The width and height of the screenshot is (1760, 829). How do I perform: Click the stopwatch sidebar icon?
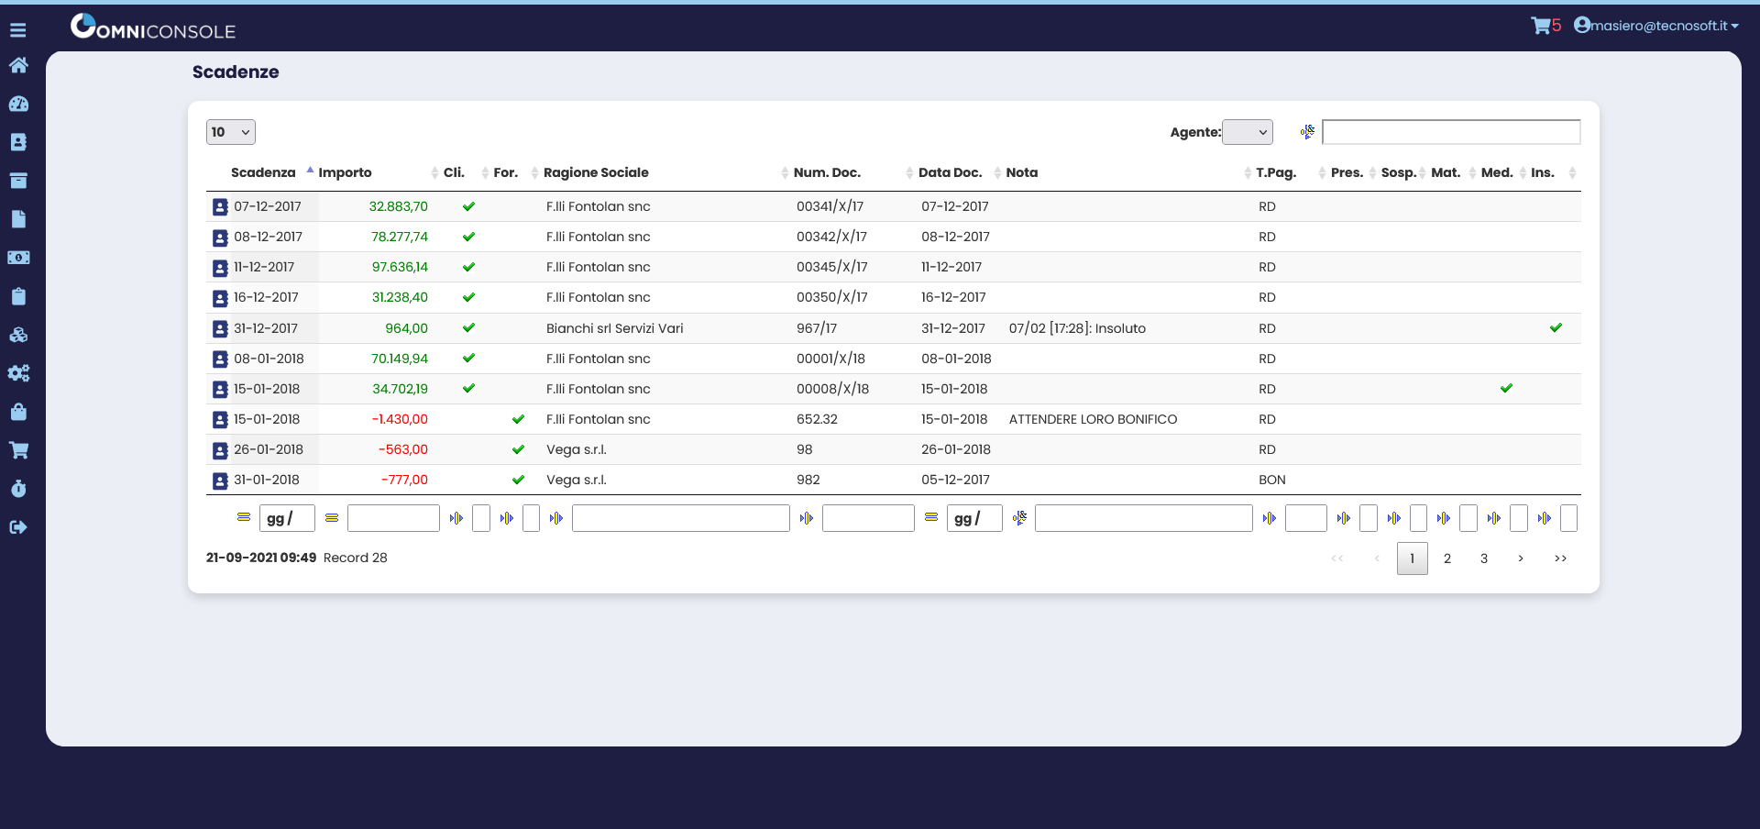tap(18, 489)
